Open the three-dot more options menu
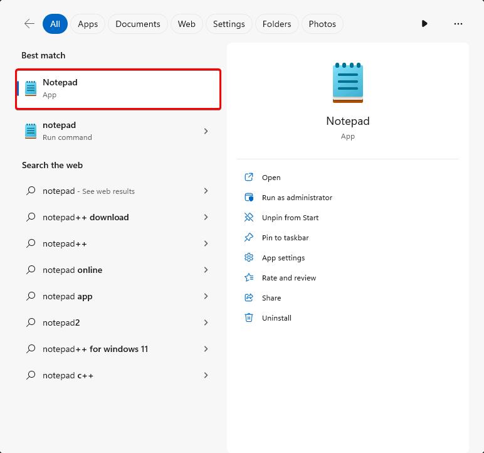Image resolution: width=484 pixels, height=453 pixels. [458, 24]
